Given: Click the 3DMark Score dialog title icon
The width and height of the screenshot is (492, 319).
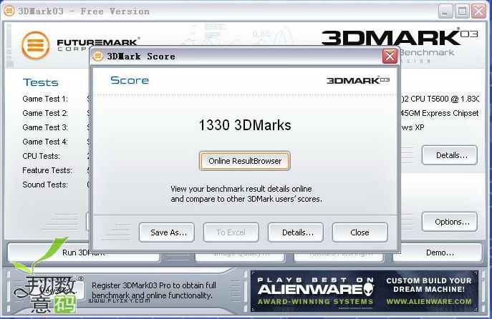Looking at the screenshot, I should [x=98, y=56].
